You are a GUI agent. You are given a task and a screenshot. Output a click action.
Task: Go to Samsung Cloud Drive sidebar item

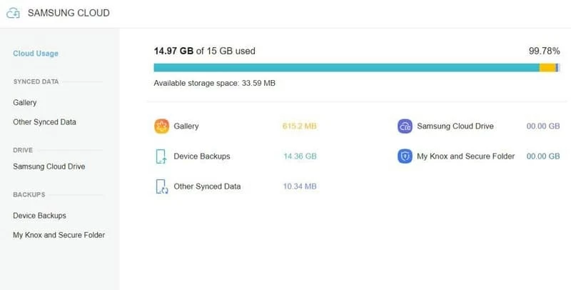(x=49, y=166)
